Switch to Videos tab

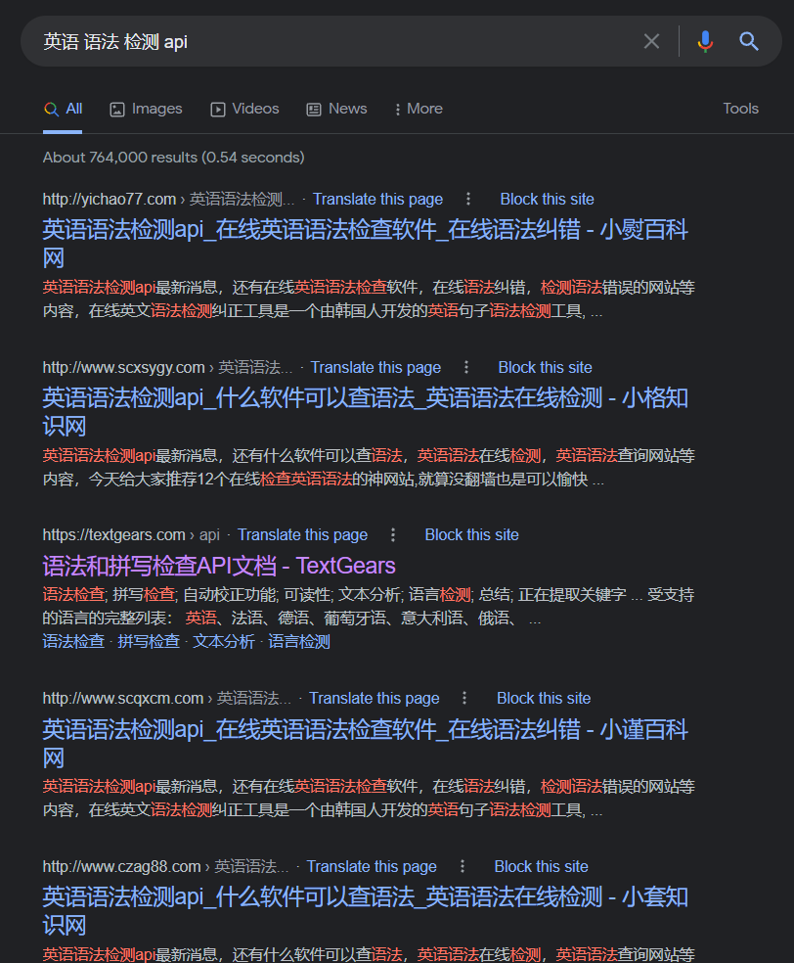(244, 109)
